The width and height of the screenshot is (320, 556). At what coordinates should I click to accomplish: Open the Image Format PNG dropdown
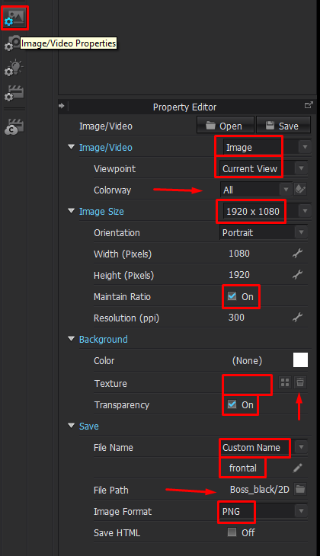(x=263, y=511)
